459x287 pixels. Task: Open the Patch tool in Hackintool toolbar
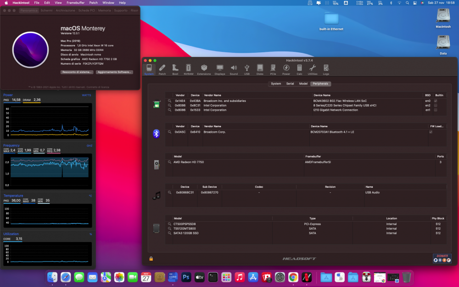pos(162,69)
